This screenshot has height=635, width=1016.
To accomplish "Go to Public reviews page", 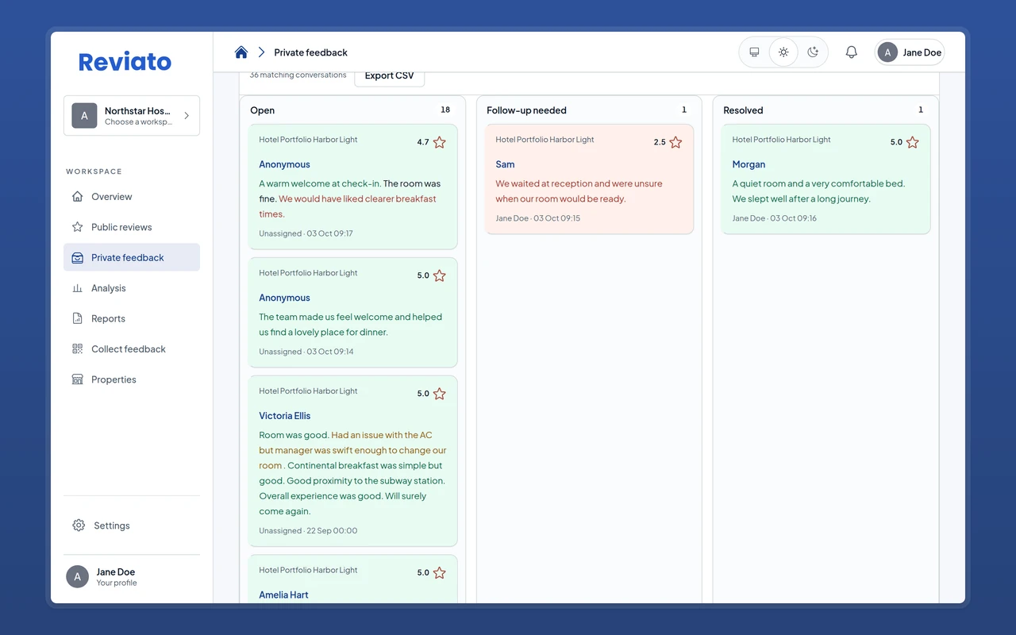I will point(132,227).
